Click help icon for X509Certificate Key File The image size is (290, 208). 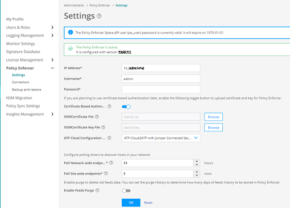click(x=110, y=127)
